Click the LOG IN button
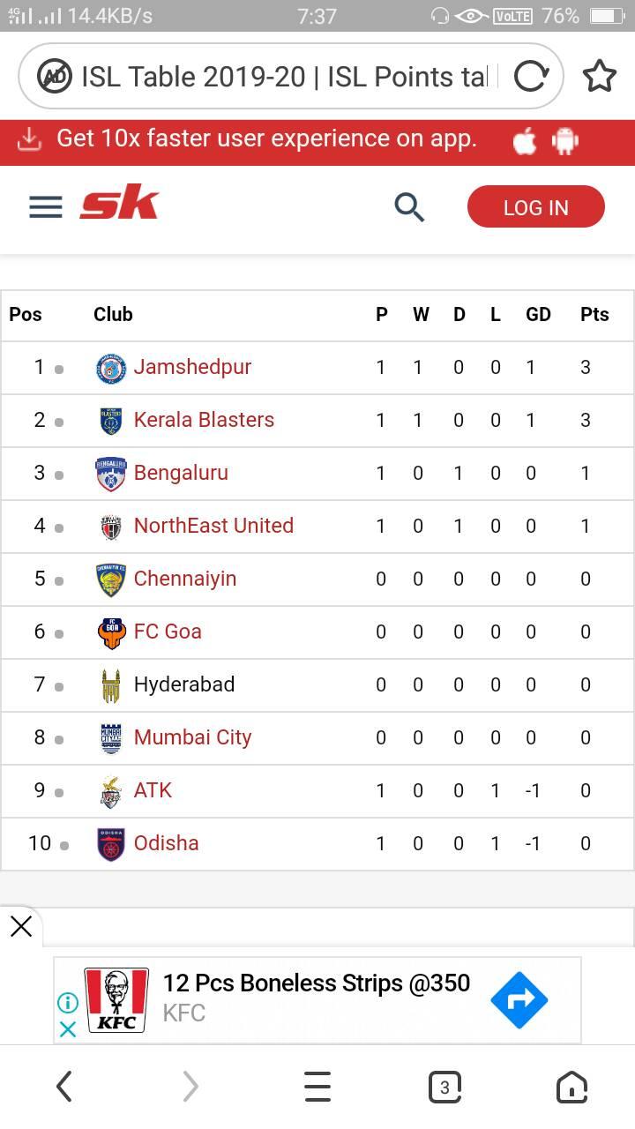Screen dimensions: 635x1129 click(x=536, y=207)
